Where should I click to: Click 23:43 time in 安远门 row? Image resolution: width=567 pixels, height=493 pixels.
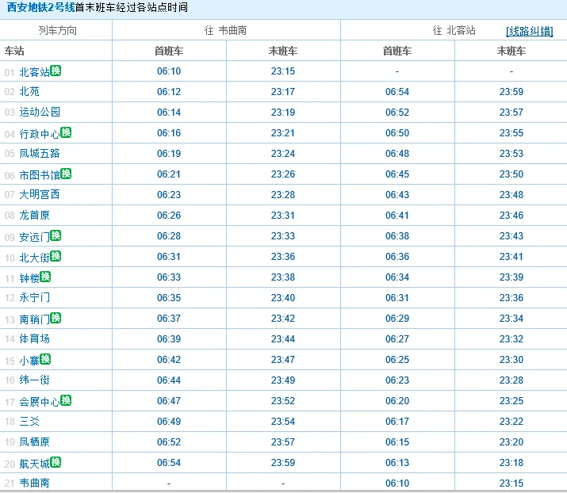point(511,236)
